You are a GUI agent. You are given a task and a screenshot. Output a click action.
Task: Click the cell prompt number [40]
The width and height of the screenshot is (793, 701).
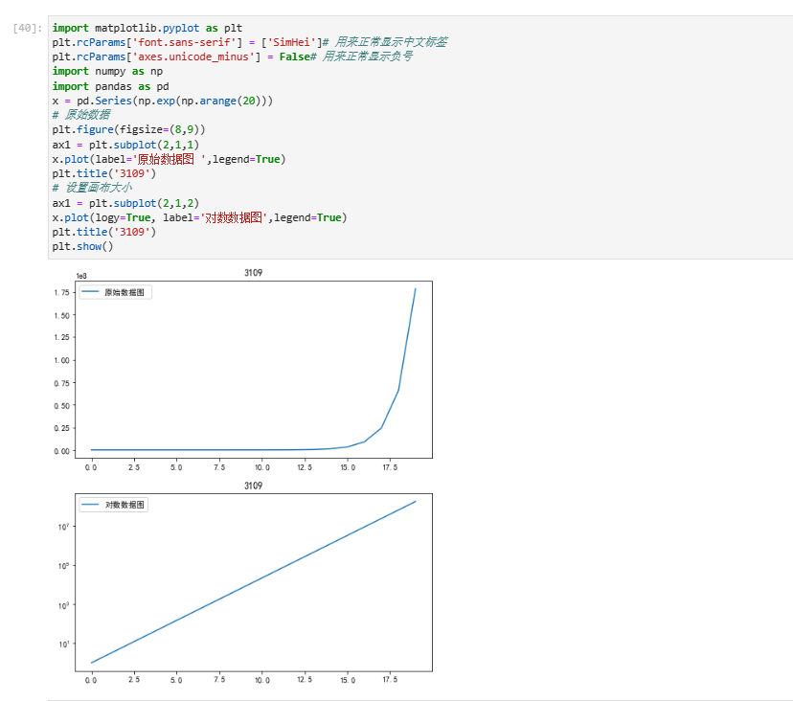click(x=28, y=29)
